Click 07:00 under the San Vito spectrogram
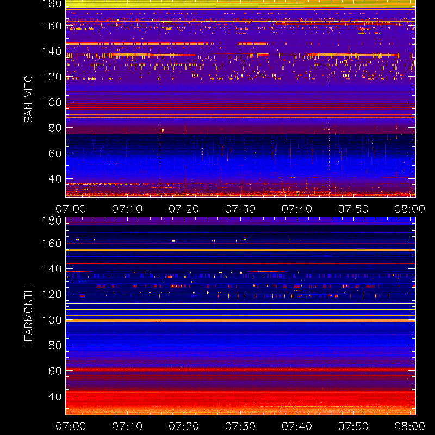This screenshot has height=435, width=435. 71,209
